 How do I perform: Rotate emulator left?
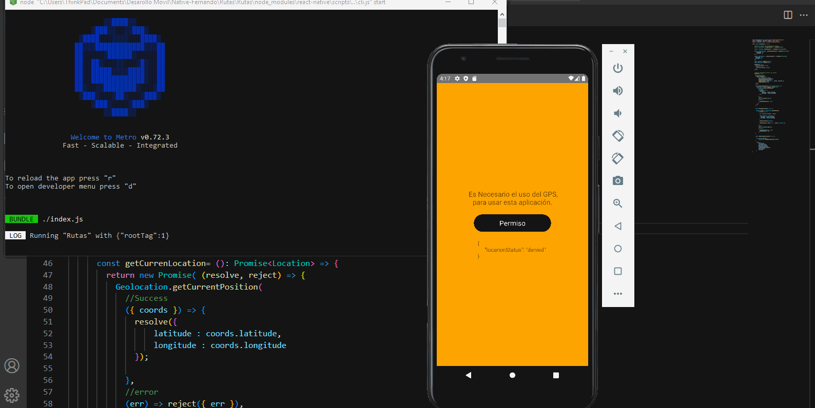pyautogui.click(x=618, y=136)
